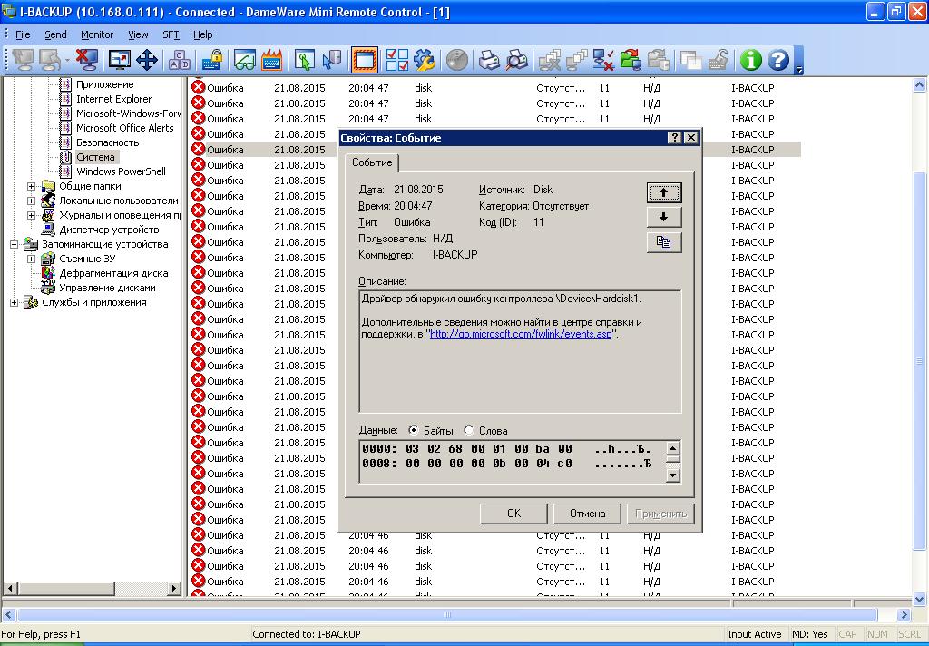Image resolution: width=929 pixels, height=646 pixels.
Task: Go to previous event with up arrow
Action: tap(663, 192)
